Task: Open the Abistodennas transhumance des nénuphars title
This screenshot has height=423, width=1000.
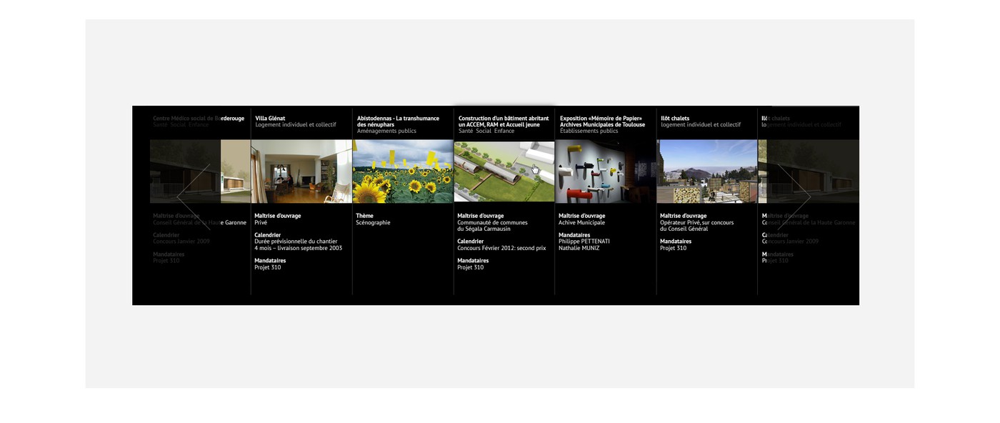Action: click(398, 121)
